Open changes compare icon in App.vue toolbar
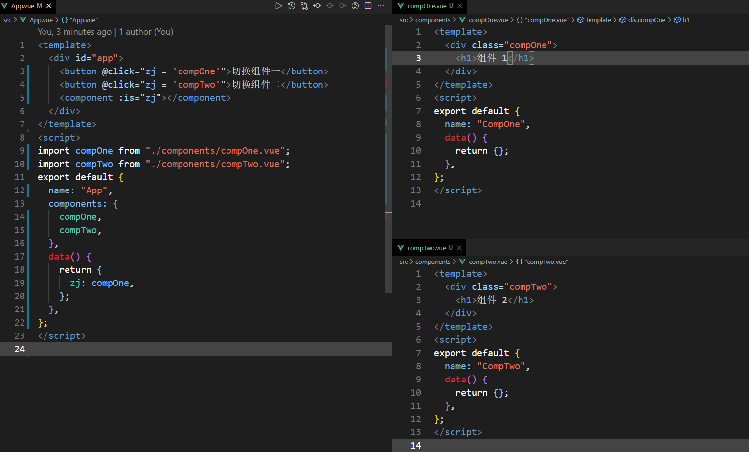The height and width of the screenshot is (452, 749). point(304,6)
